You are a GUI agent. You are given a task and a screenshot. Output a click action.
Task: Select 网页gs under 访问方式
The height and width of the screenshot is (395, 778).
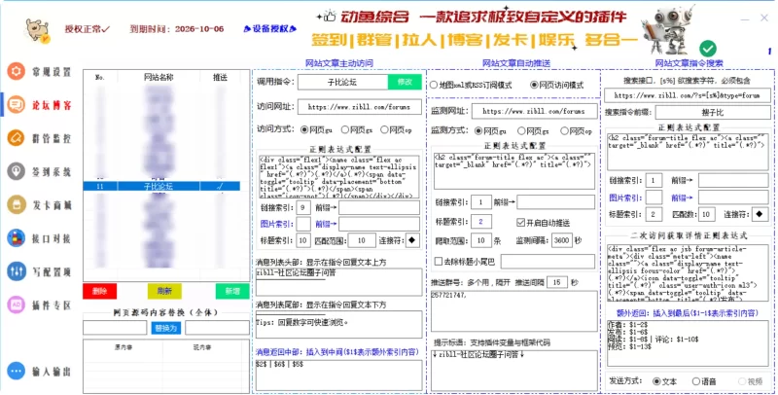coord(357,129)
